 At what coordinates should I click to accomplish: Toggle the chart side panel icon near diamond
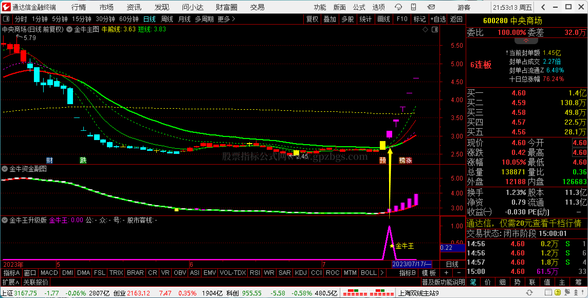[435, 30]
